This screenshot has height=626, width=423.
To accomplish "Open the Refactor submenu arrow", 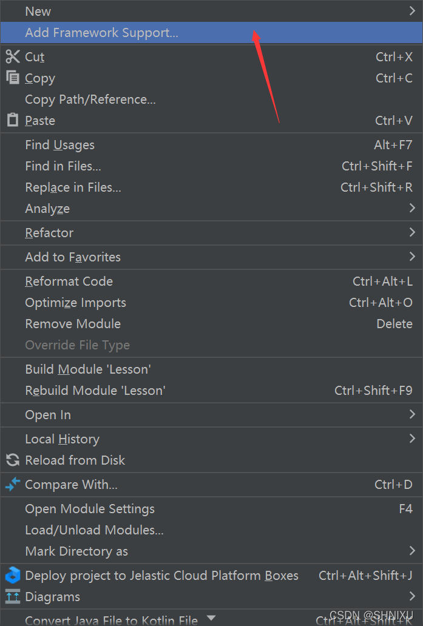I will (x=412, y=232).
